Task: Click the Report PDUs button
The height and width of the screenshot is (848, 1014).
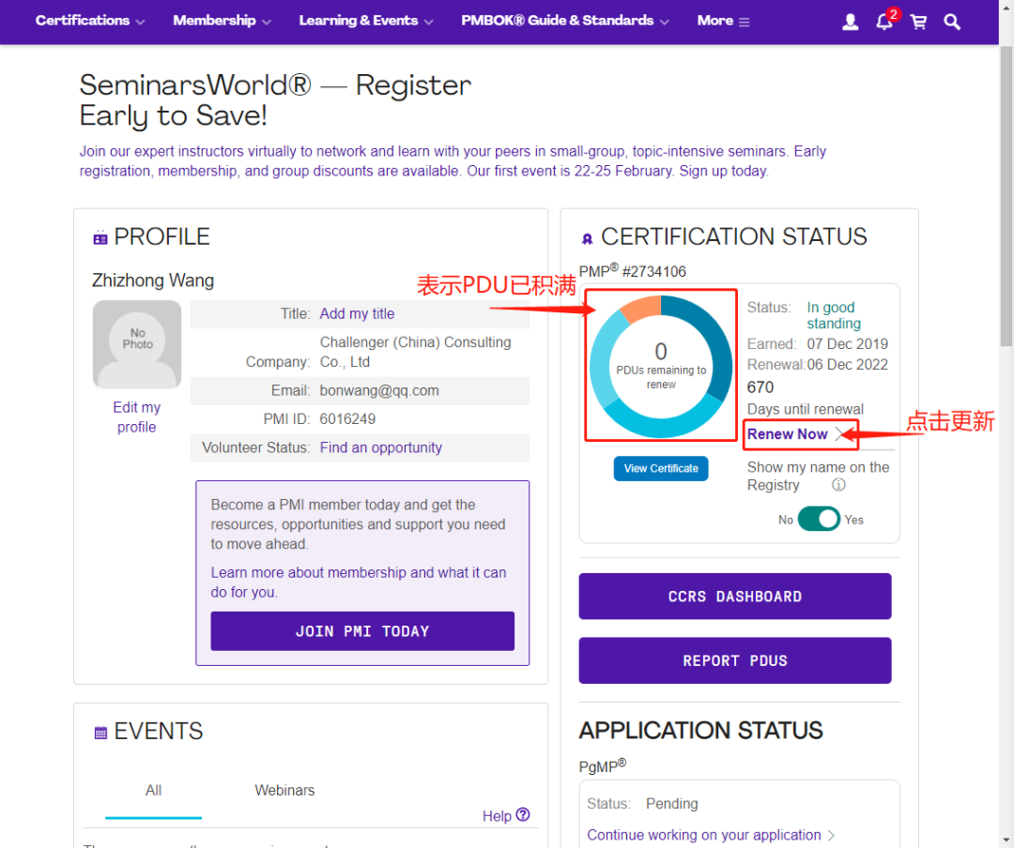Action: (734, 660)
